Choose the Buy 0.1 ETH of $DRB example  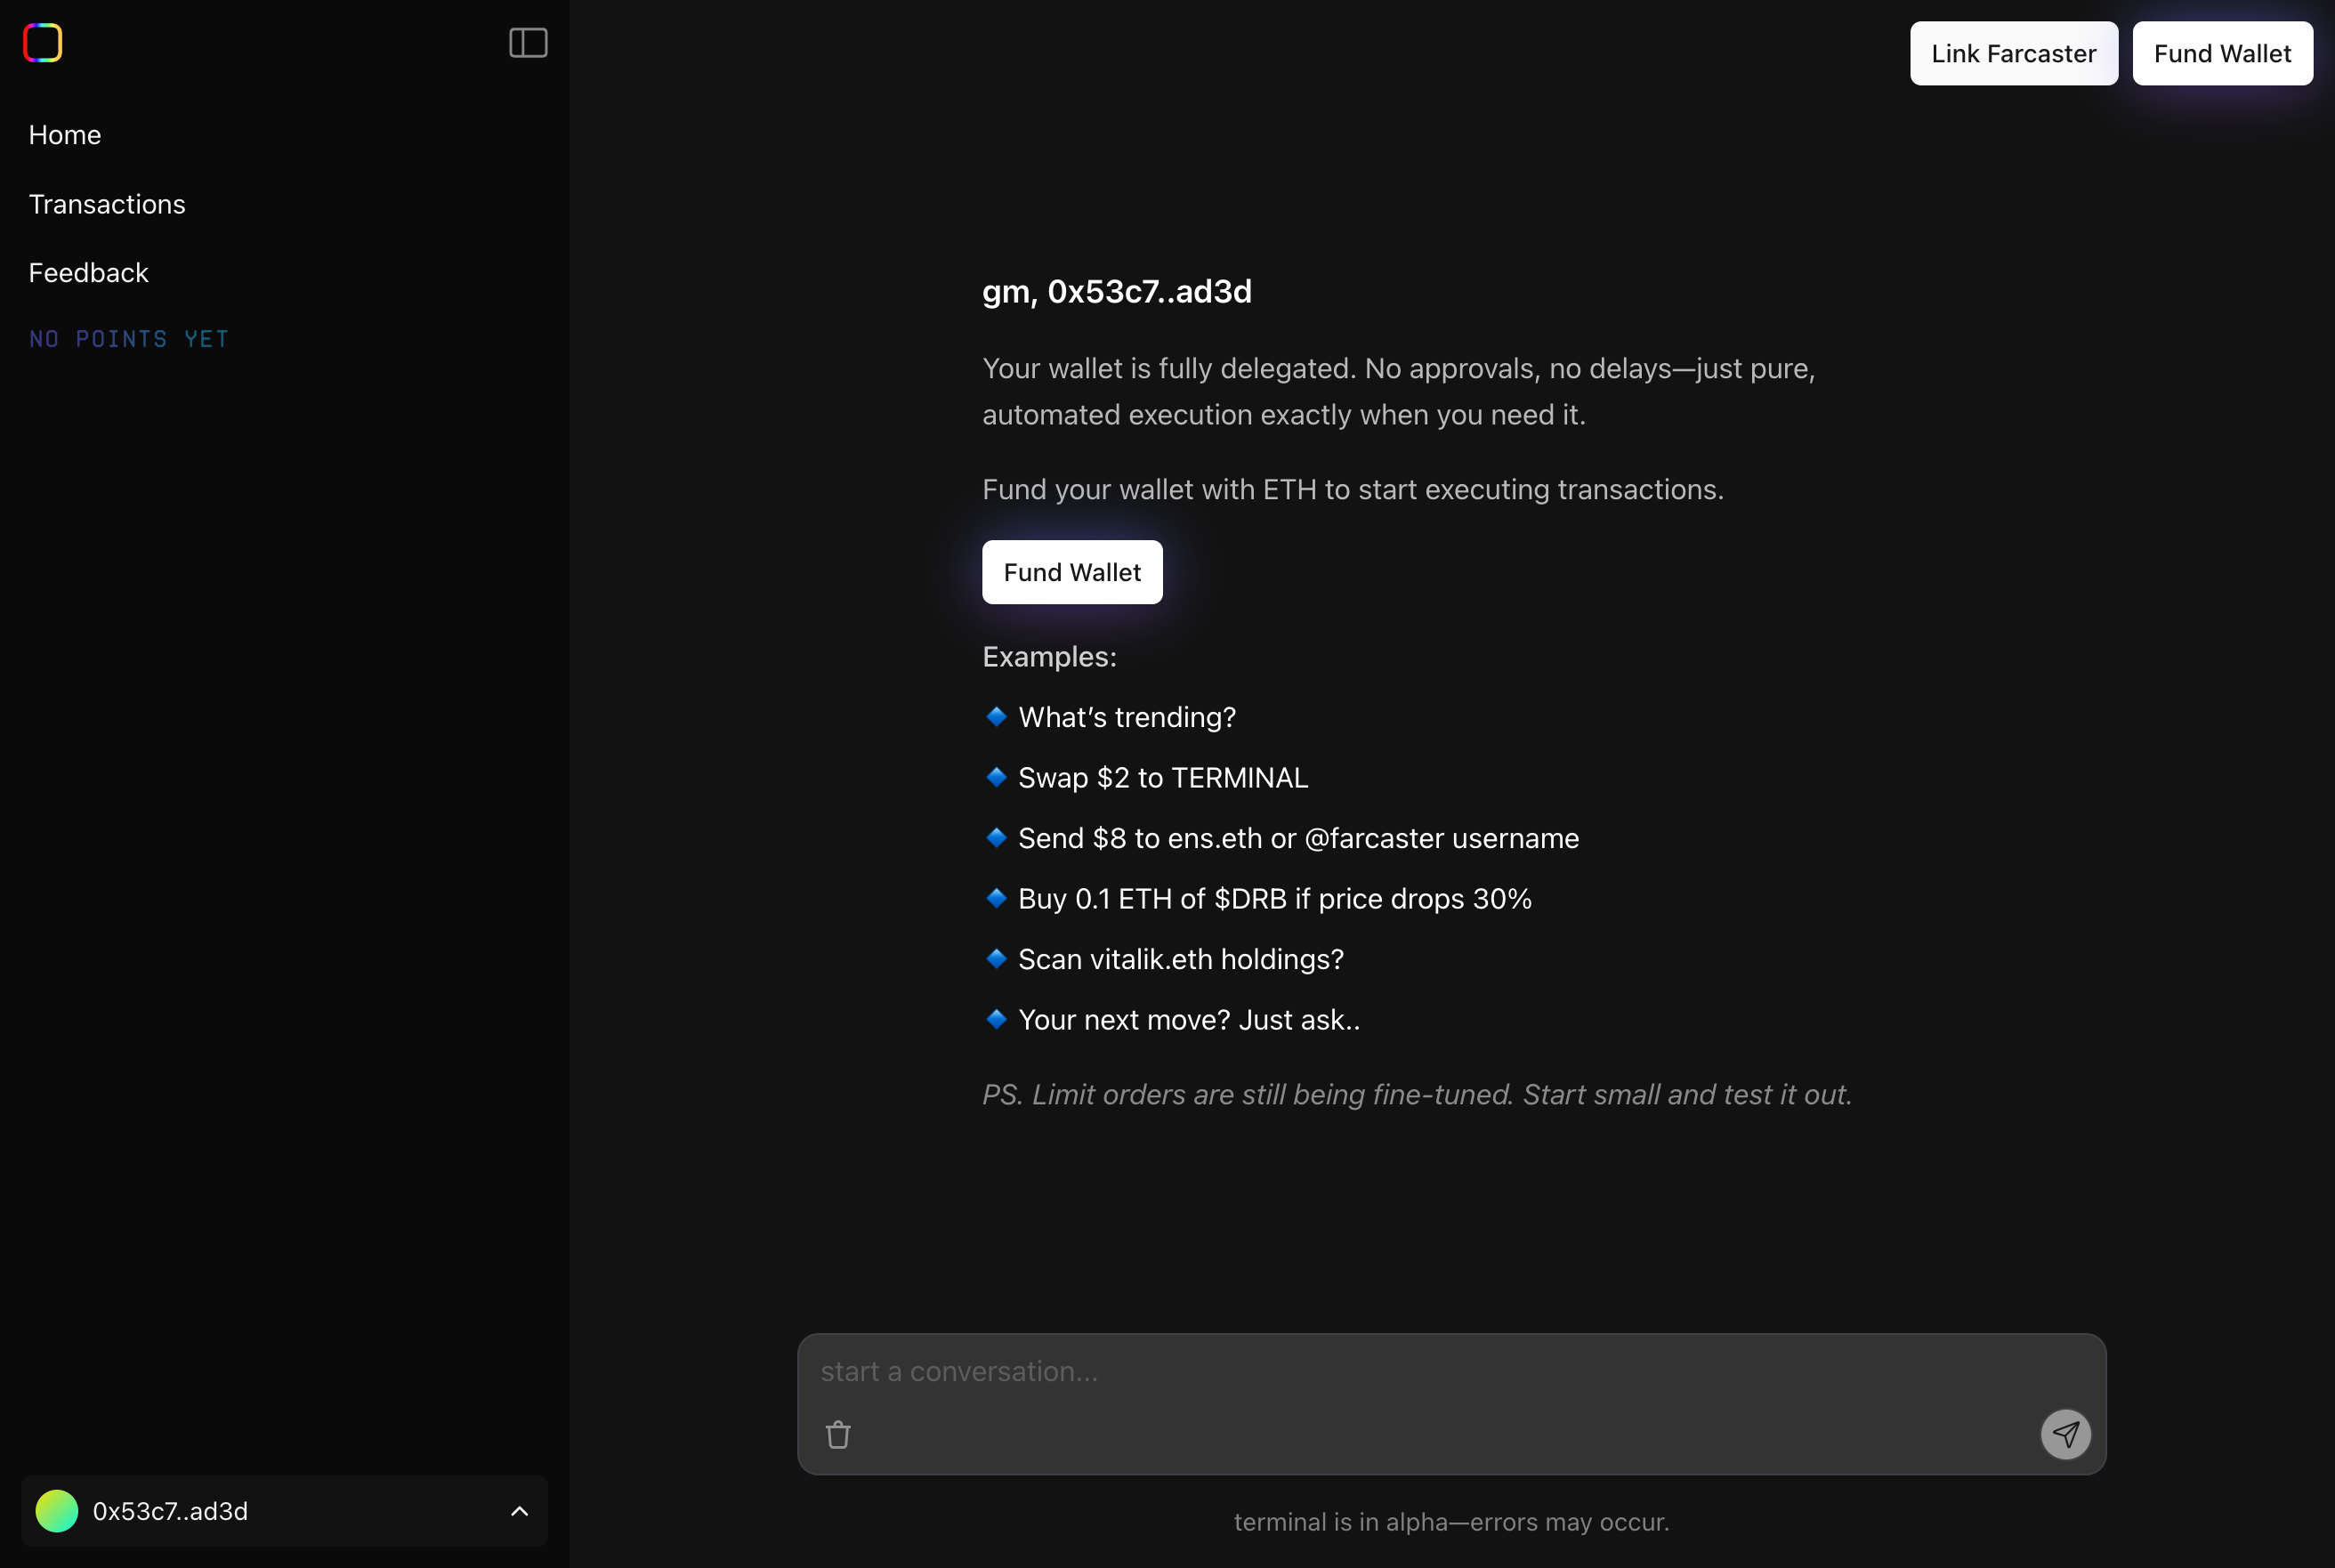tap(1274, 899)
